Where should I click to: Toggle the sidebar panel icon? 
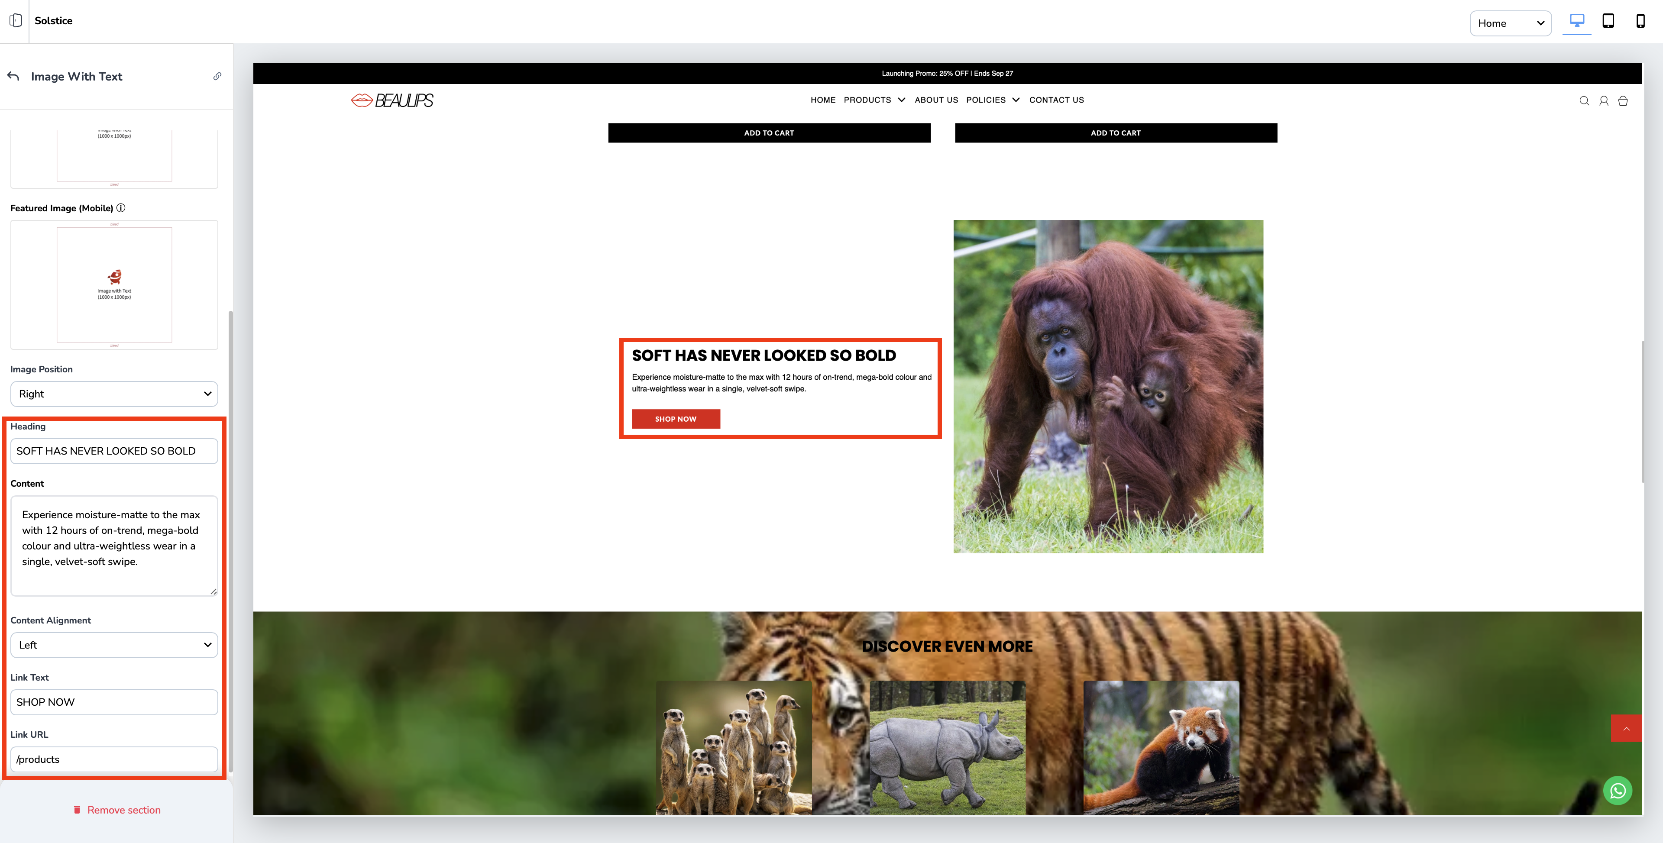click(16, 21)
